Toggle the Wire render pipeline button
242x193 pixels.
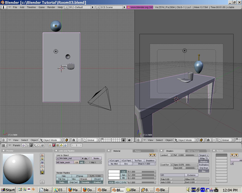pyautogui.click(x=74, y=179)
